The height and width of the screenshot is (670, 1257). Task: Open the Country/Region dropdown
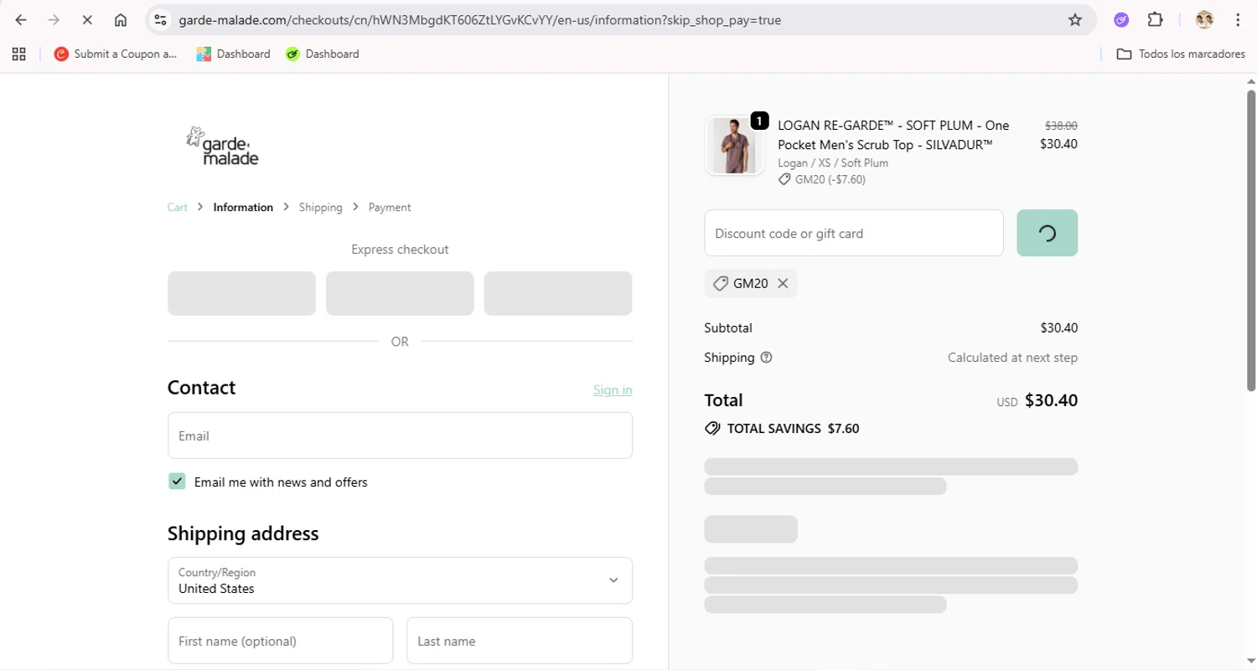pos(400,580)
